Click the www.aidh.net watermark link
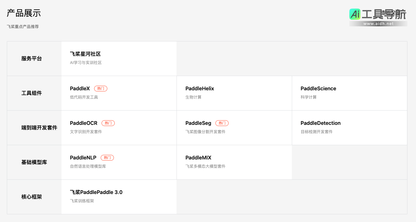The width and height of the screenshot is (416, 222). pos(378,24)
